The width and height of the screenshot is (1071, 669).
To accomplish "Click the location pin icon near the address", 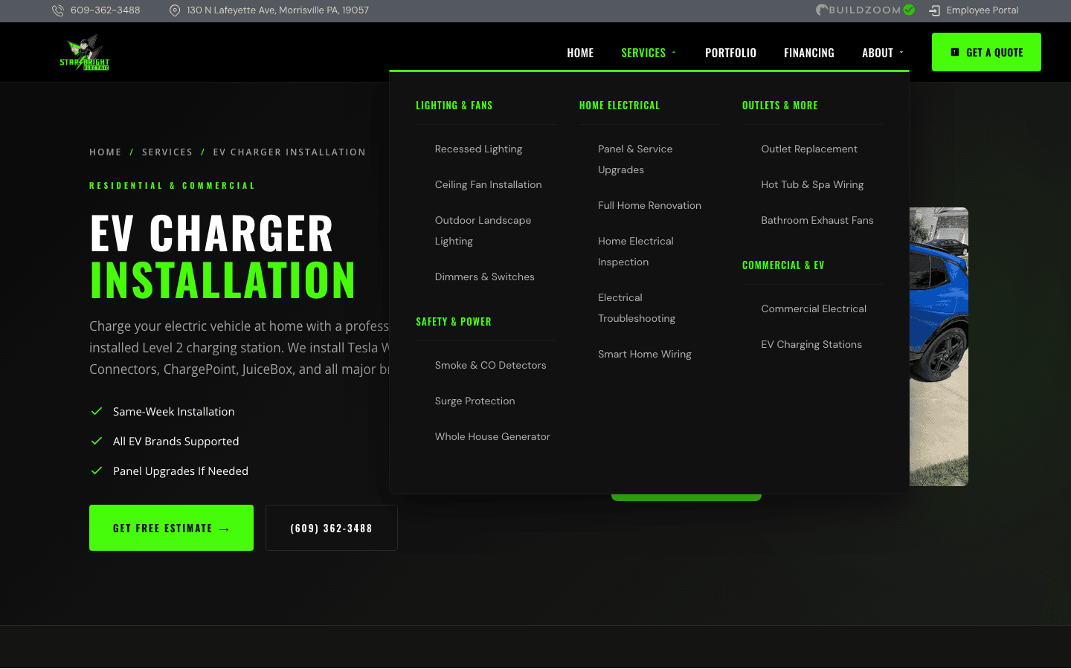I will pyautogui.click(x=175, y=10).
